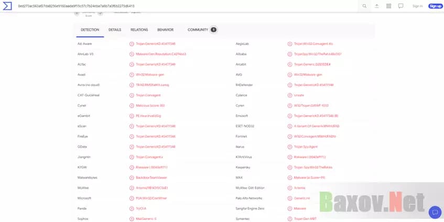Click the warning icon for Cylance Unsafe
The image size is (444, 222).
[x=290, y=95]
